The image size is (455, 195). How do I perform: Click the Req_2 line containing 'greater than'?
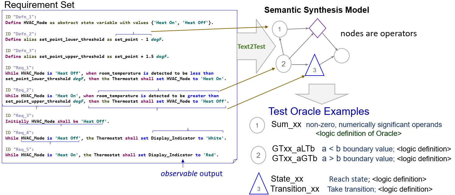112,96
